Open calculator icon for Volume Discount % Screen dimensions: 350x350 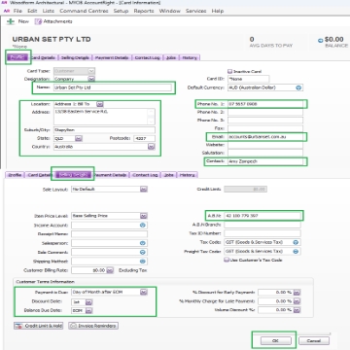[x=297, y=310]
